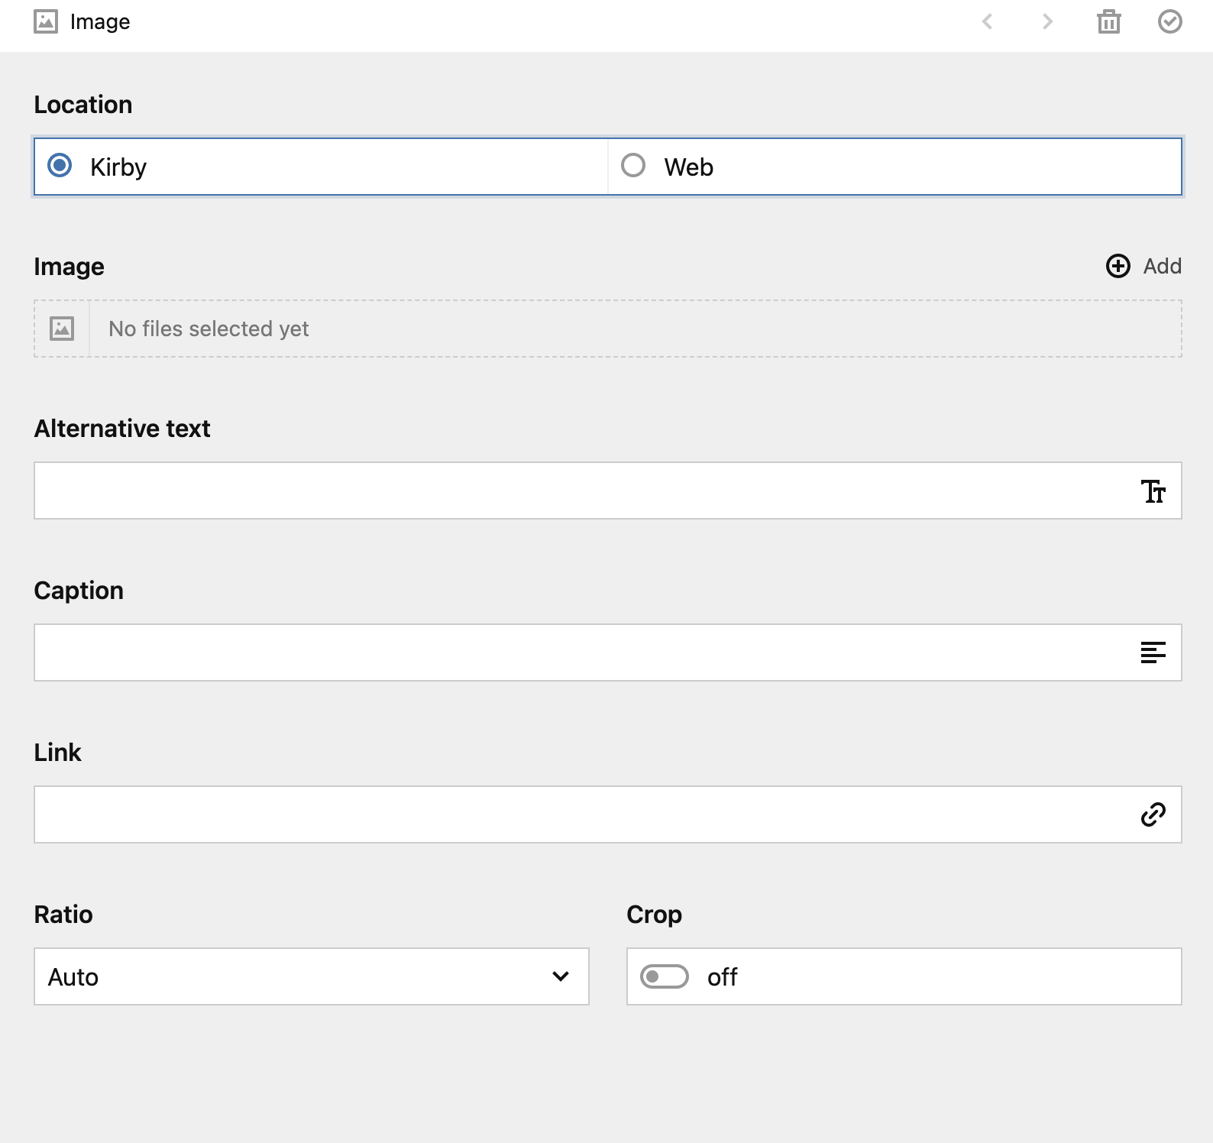Click the align-lines icon in Caption field

(x=1153, y=652)
